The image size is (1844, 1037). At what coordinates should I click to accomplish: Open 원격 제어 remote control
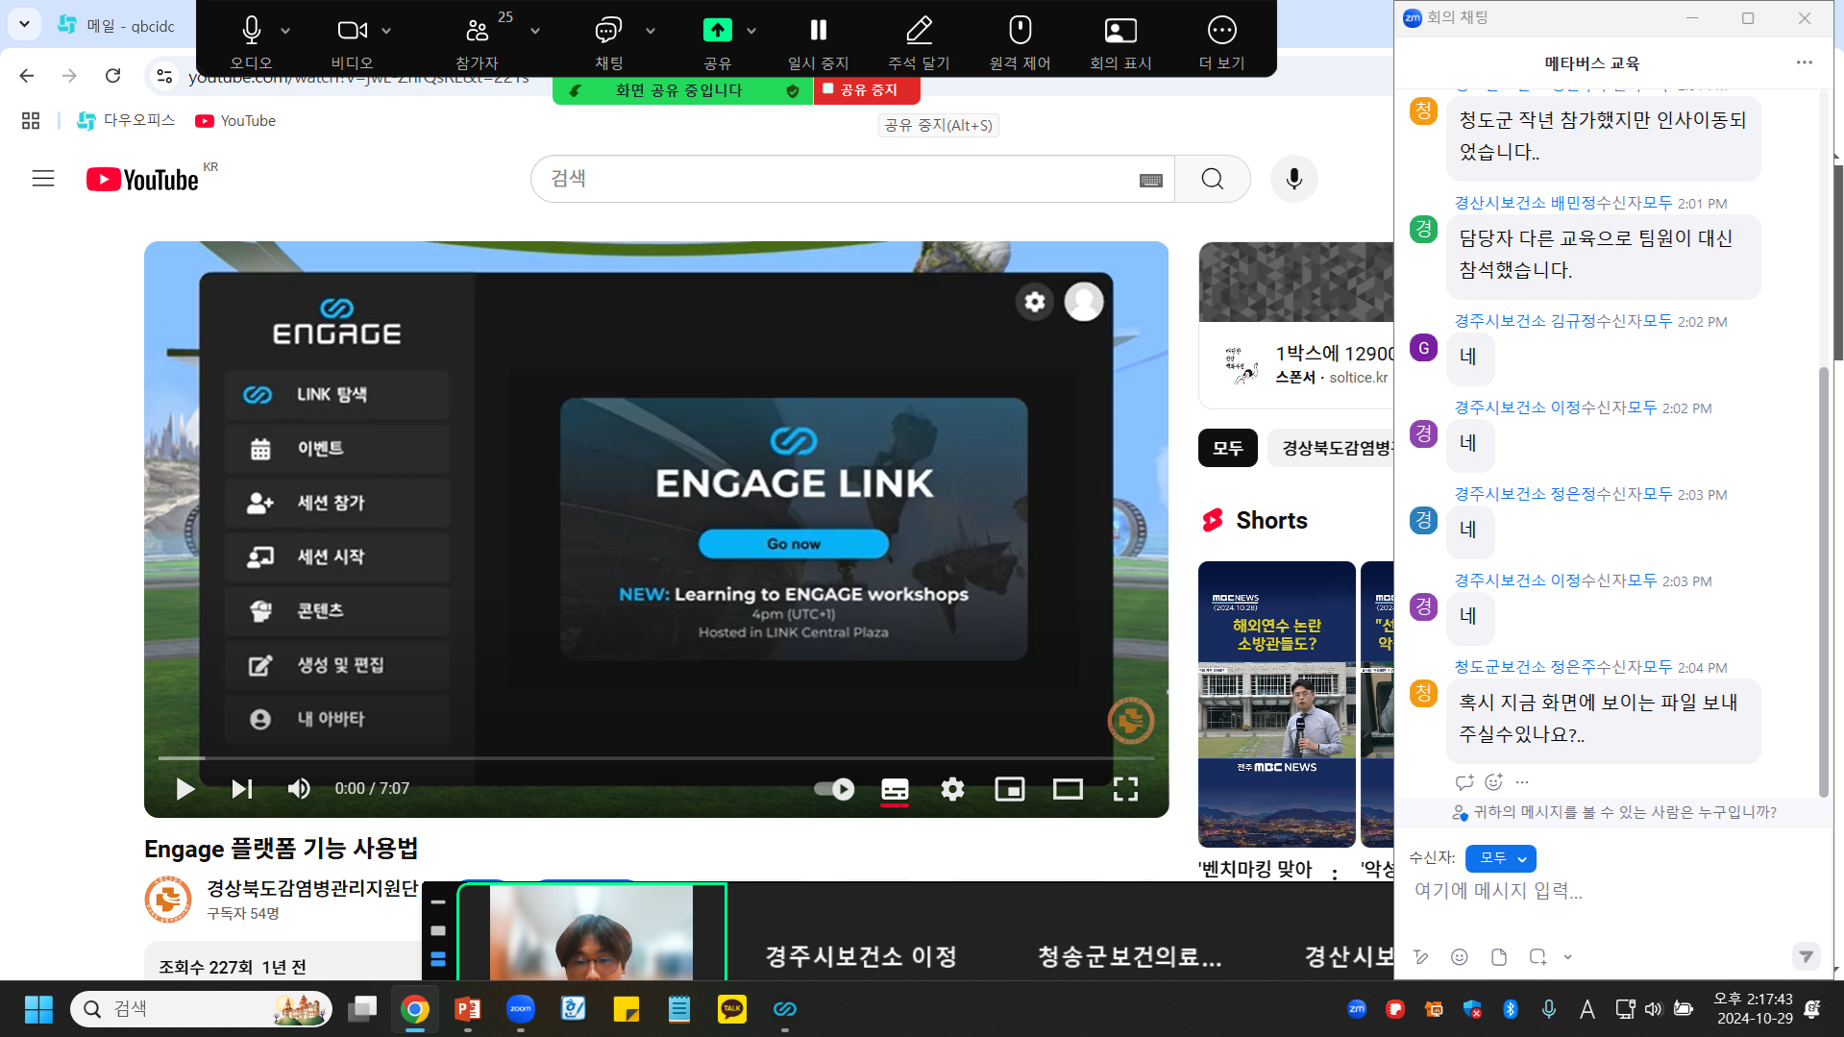click(x=1020, y=39)
